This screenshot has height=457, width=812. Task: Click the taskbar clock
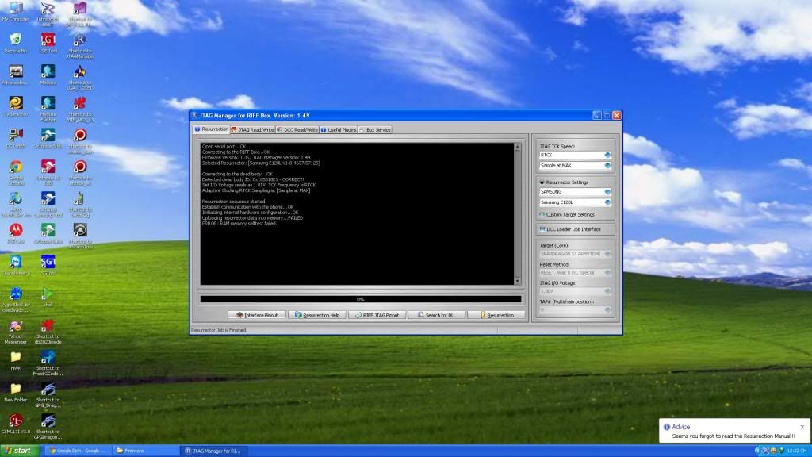(x=797, y=451)
